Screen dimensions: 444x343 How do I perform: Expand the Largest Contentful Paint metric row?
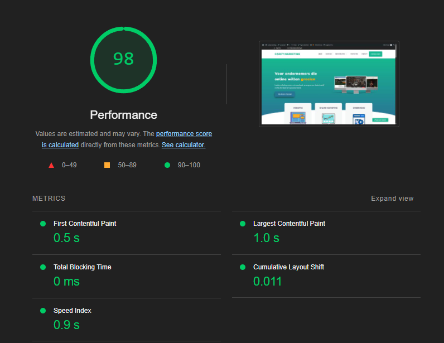[x=289, y=224]
